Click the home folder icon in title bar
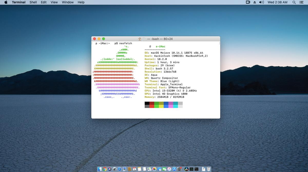This screenshot has height=172, width=308. pyautogui.click(x=140, y=39)
